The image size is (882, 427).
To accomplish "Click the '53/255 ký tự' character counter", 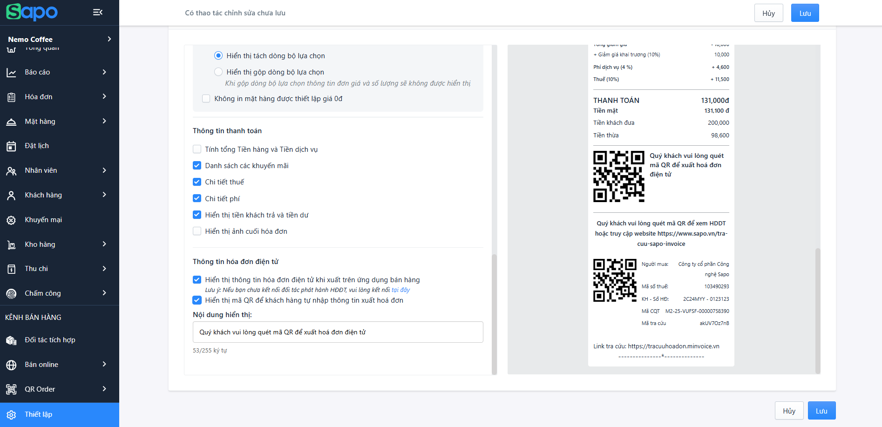I will click(210, 350).
